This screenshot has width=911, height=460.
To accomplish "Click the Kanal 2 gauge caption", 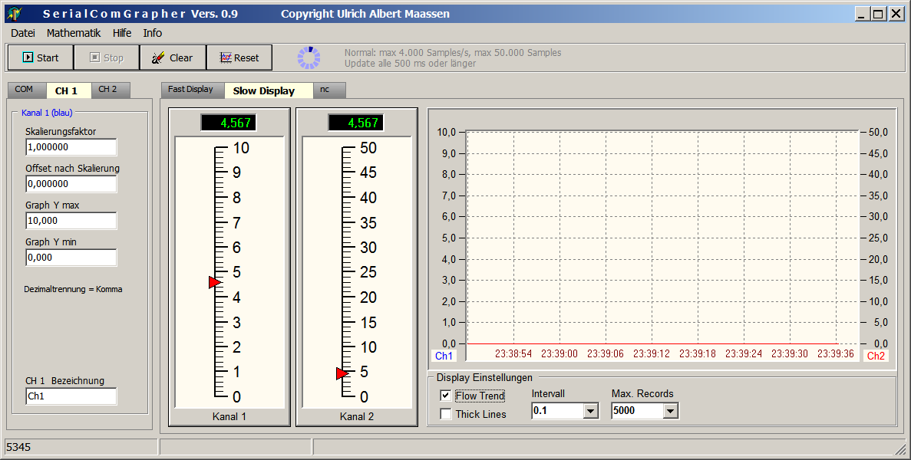I will click(x=357, y=416).
